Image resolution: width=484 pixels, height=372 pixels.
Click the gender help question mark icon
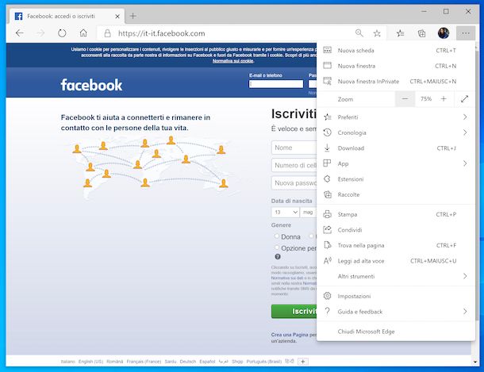point(278,257)
